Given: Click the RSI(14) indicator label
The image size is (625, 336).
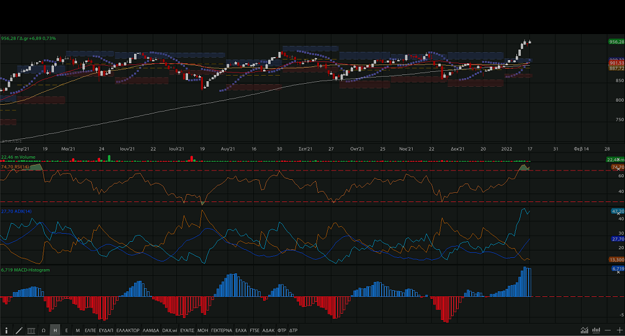Looking at the screenshot, I should click(x=17, y=167).
